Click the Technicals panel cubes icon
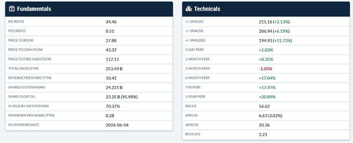This screenshot has height=143, width=353. click(189, 9)
